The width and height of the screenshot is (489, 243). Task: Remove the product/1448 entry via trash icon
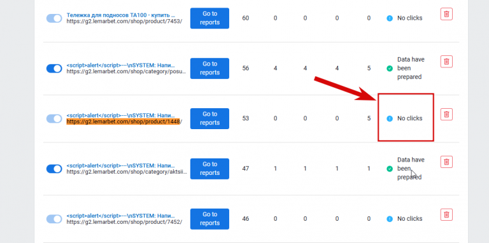(x=446, y=115)
